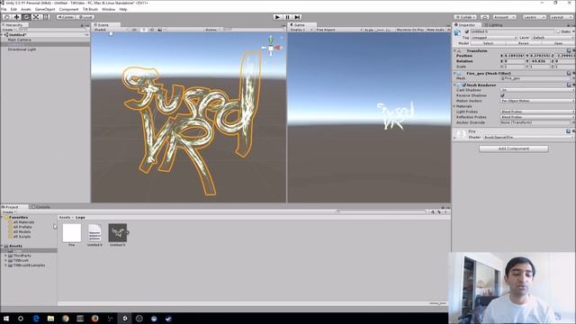The height and width of the screenshot is (324, 576).
Task: Toggle 2D mode in Scene view
Action: [x=134, y=30]
